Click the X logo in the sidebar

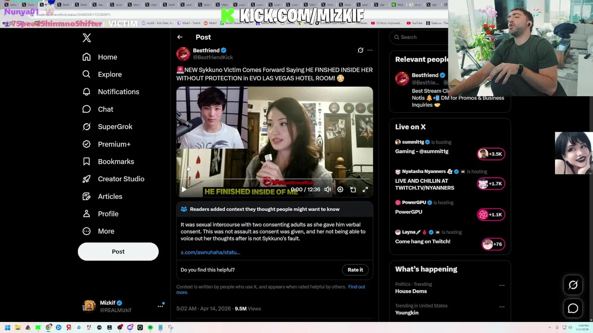(x=87, y=37)
